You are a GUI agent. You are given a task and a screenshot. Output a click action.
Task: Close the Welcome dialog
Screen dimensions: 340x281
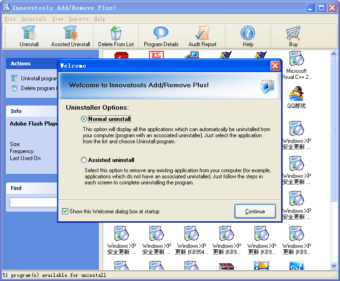[275, 66]
